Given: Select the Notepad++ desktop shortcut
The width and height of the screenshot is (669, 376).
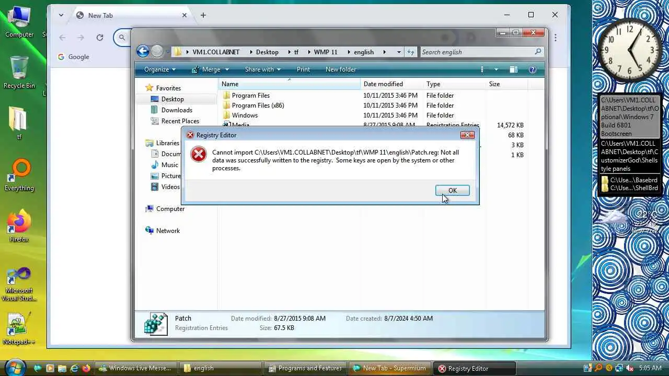Looking at the screenshot, I should pos(19,329).
